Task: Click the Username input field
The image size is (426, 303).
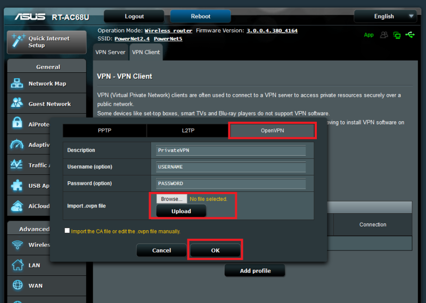Action: (x=231, y=167)
